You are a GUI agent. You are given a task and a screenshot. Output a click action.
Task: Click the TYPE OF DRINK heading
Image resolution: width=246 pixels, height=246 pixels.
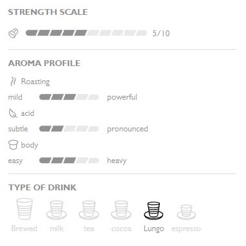pyautogui.click(x=42, y=188)
